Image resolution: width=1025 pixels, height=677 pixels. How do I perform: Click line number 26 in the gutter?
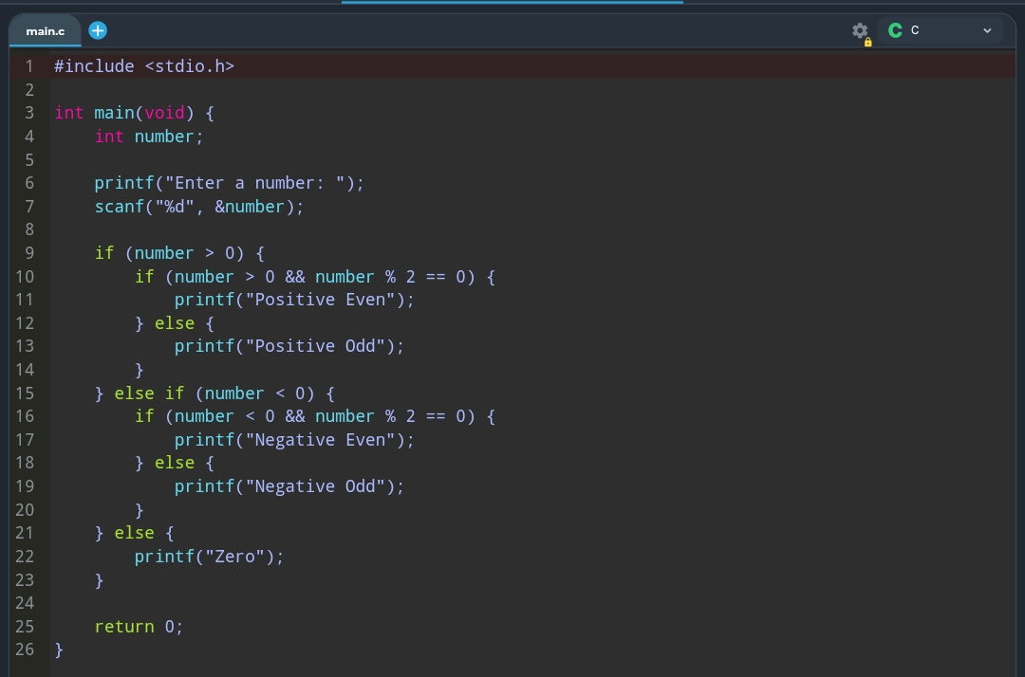point(25,650)
